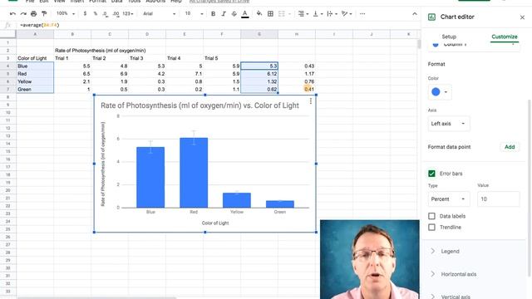Format as percent icon

click(x=96, y=14)
